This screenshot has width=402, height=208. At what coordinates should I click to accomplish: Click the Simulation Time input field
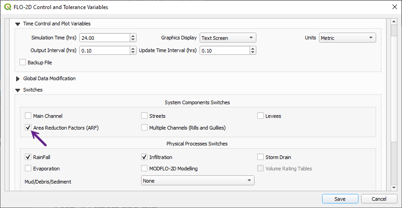[x=104, y=38]
